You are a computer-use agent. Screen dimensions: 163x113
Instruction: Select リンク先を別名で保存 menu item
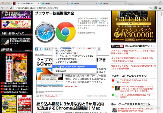(x=74, y=59)
